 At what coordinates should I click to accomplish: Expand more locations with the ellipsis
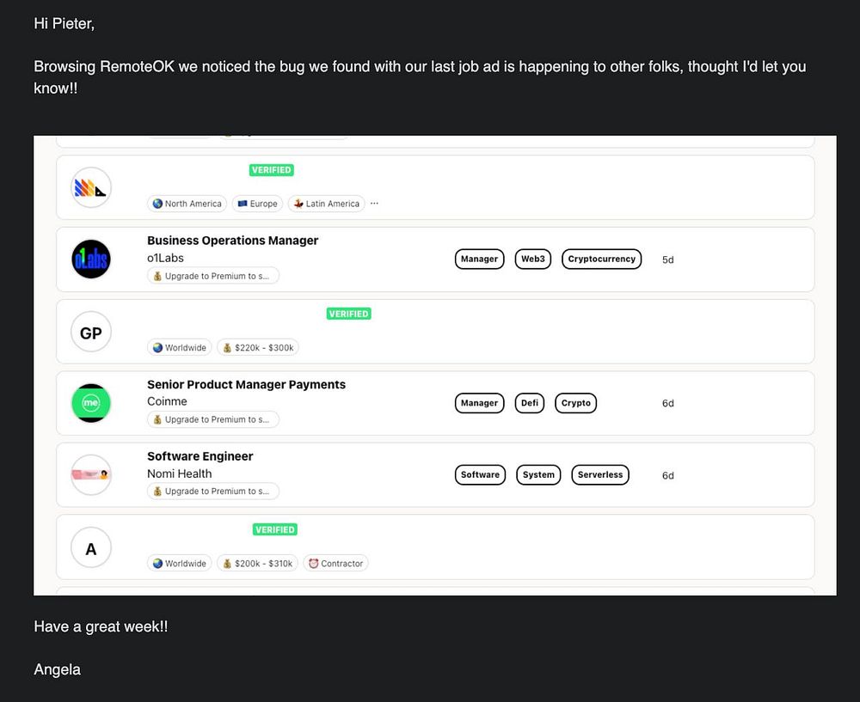374,204
